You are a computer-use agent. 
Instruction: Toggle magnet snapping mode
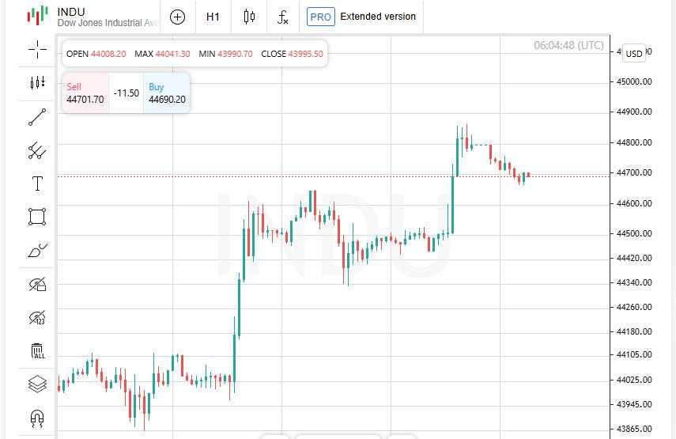[37, 418]
